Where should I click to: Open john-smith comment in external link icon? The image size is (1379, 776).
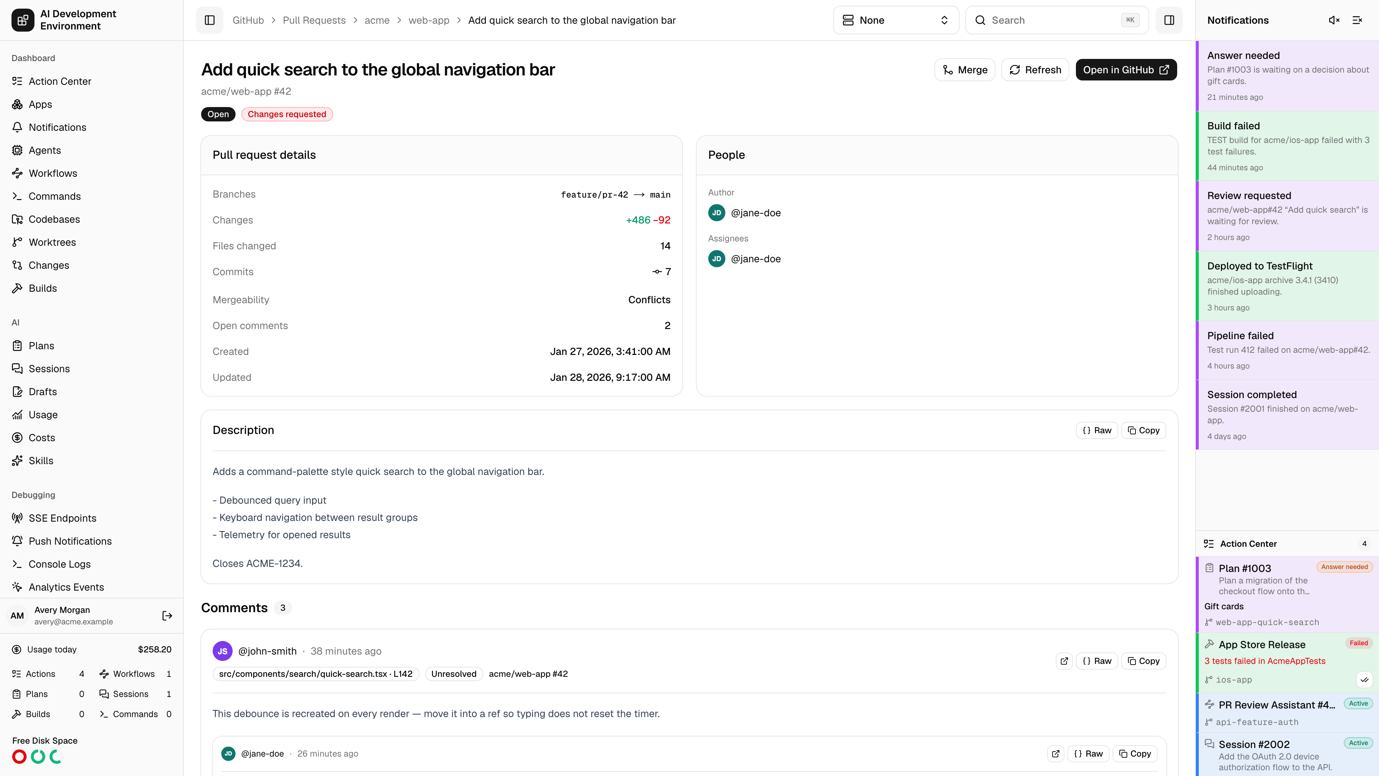point(1064,661)
